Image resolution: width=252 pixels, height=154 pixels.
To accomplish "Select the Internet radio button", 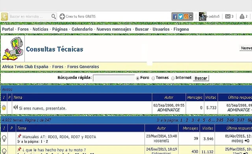I will (x=173, y=78).
